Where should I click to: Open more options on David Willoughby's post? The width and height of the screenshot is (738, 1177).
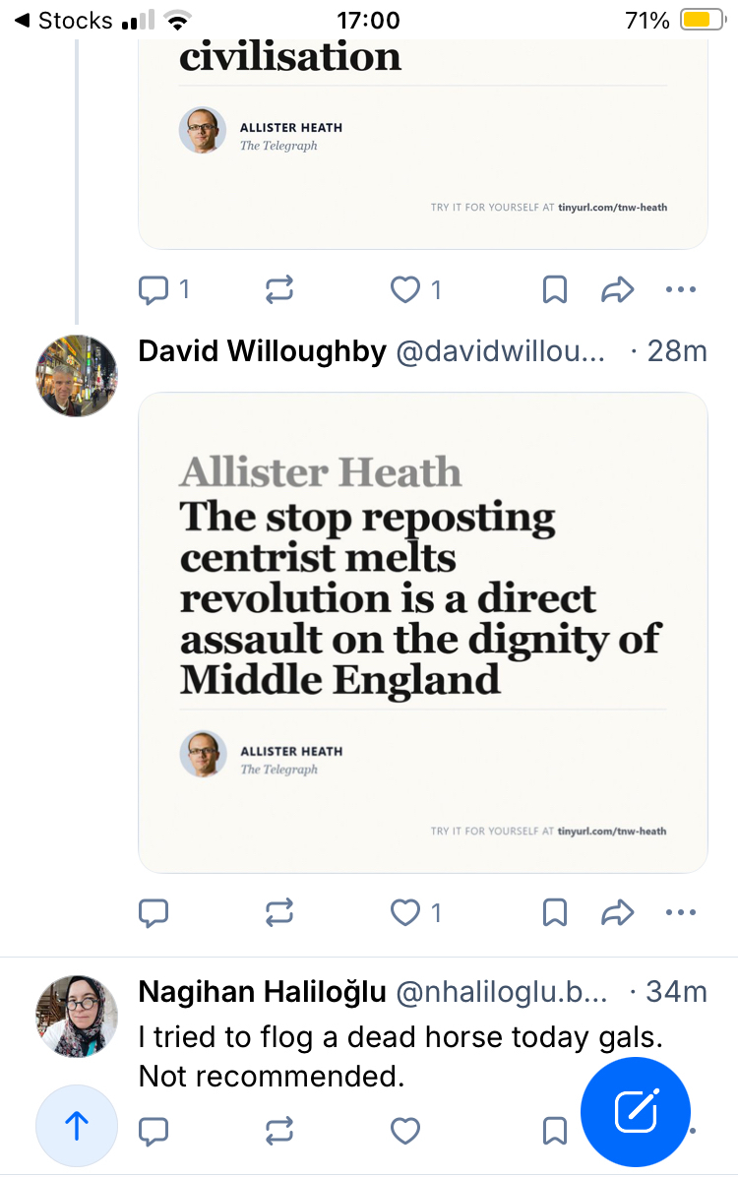681,914
